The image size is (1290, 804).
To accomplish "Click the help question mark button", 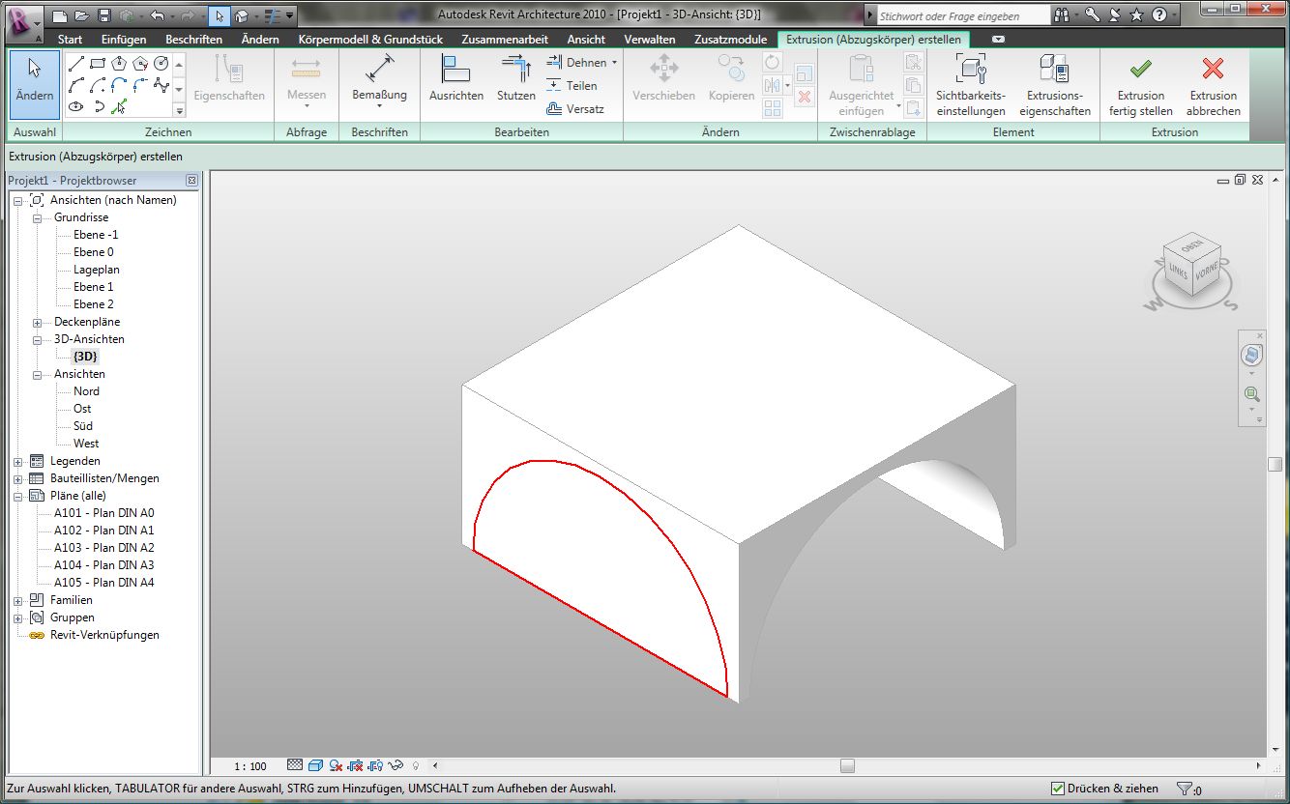I will pyautogui.click(x=1158, y=15).
